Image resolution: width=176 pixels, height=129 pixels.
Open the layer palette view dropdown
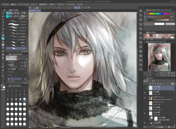click(x=146, y=81)
